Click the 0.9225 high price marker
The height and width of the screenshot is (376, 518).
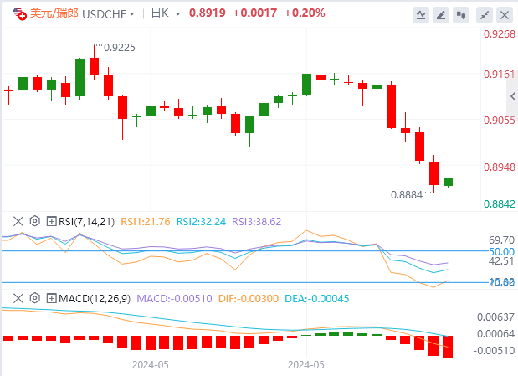click(118, 48)
